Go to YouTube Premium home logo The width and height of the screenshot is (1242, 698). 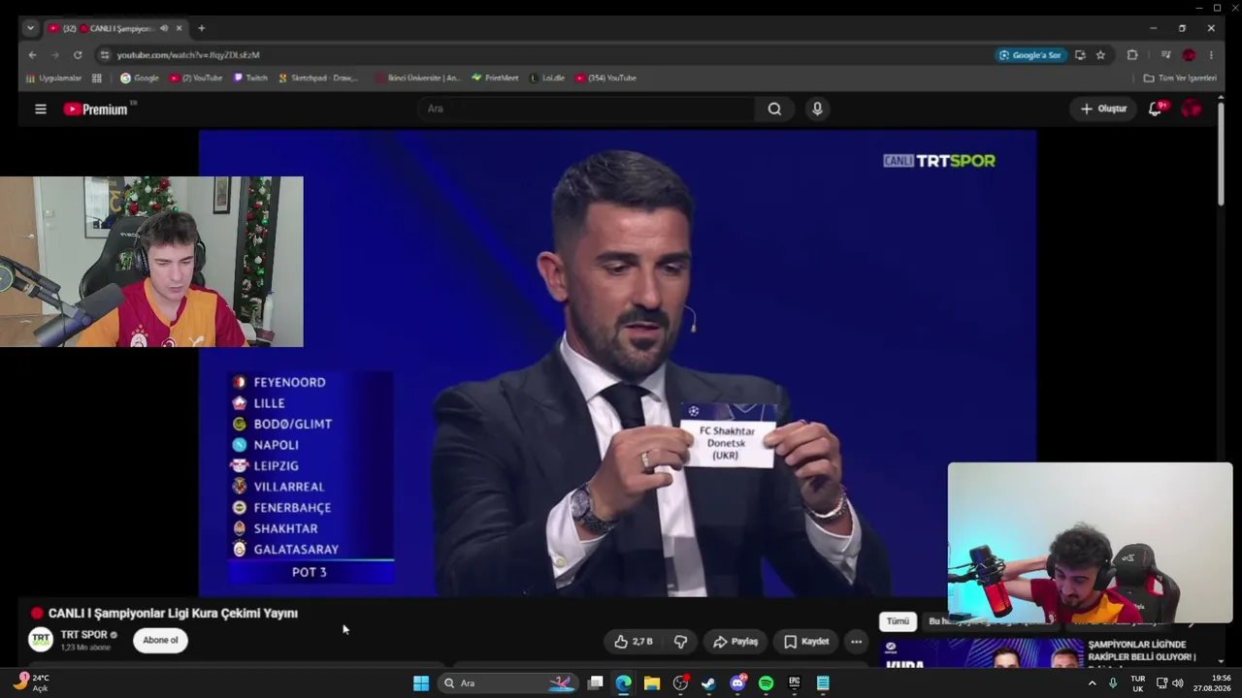pos(96,110)
